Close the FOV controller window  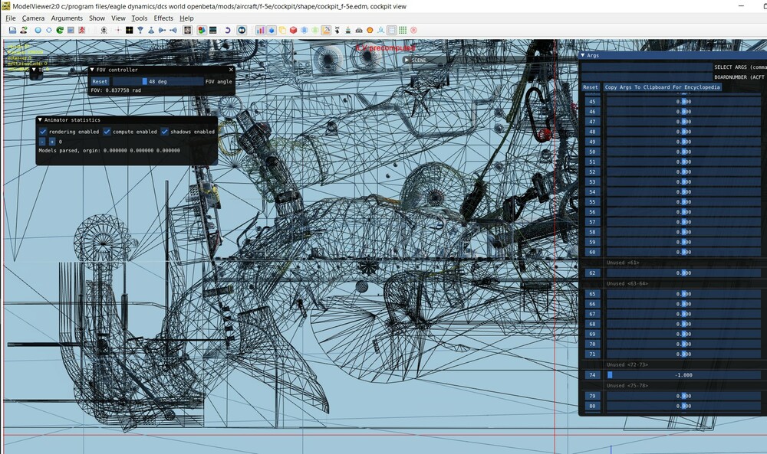(x=231, y=70)
